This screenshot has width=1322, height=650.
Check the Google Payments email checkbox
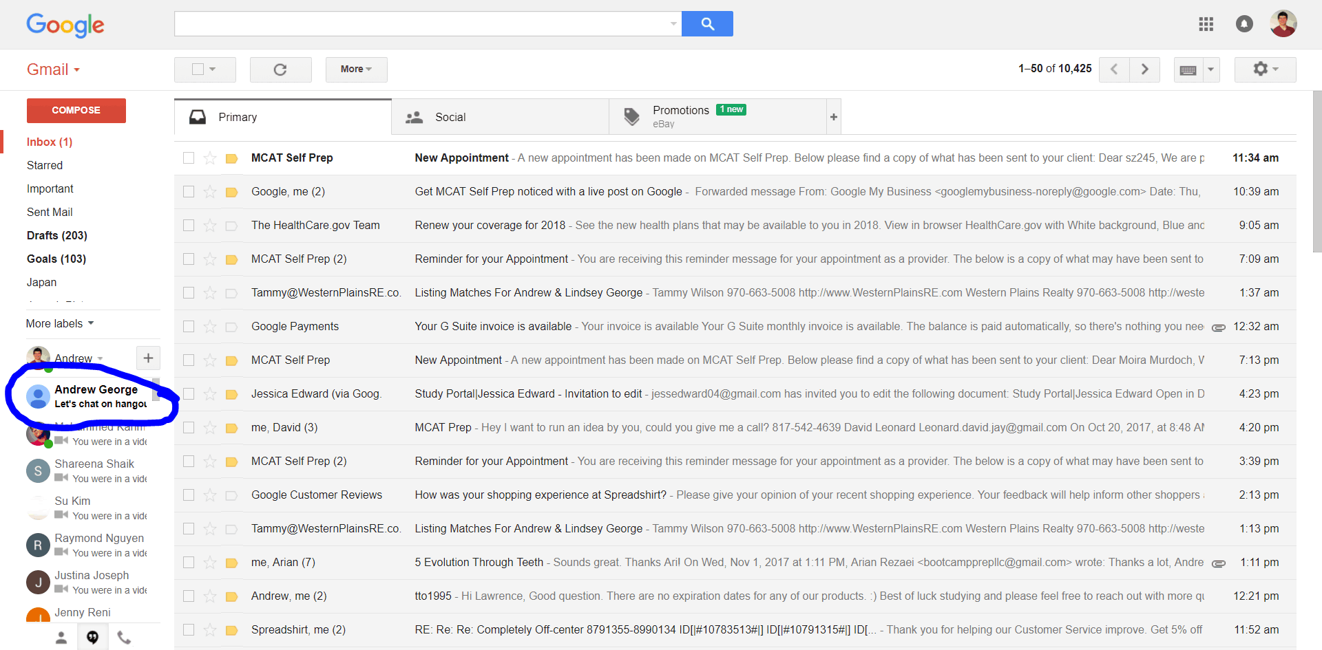[x=189, y=327]
